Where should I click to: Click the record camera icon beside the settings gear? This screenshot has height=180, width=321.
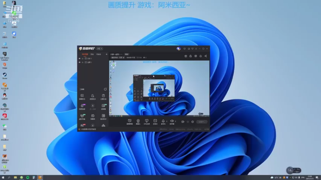[x=183, y=122]
